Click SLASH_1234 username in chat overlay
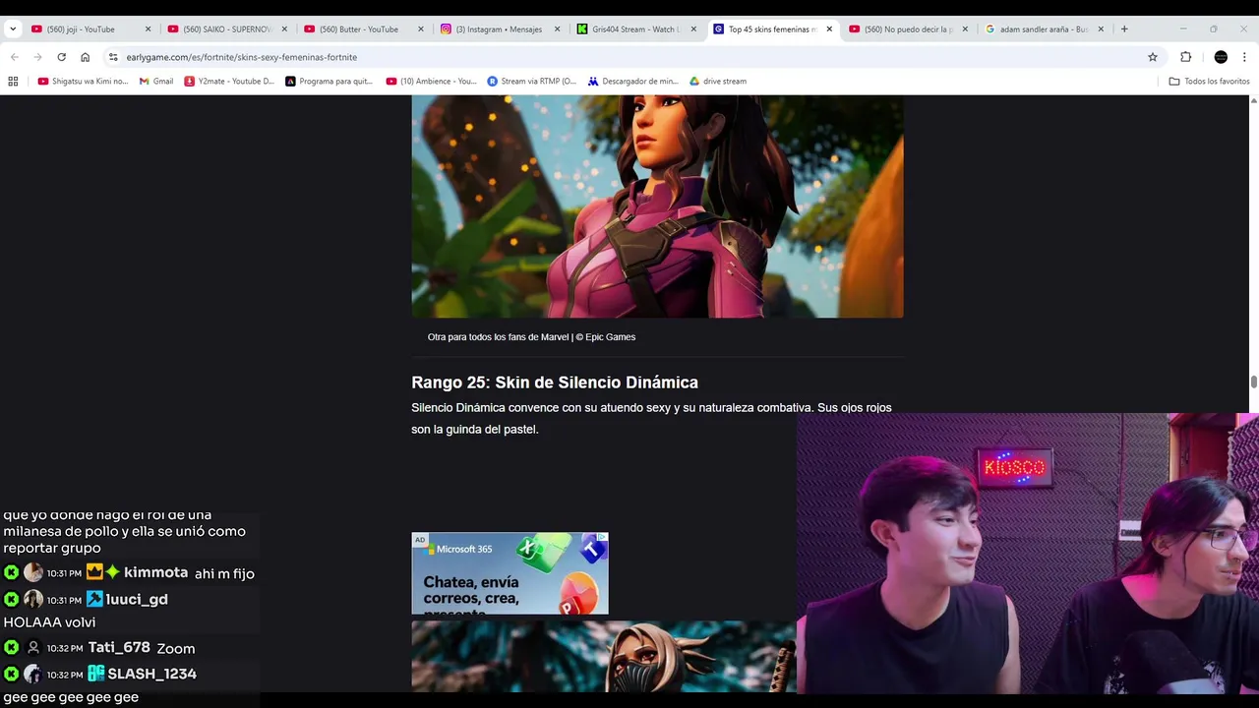The width and height of the screenshot is (1259, 708). 151,674
